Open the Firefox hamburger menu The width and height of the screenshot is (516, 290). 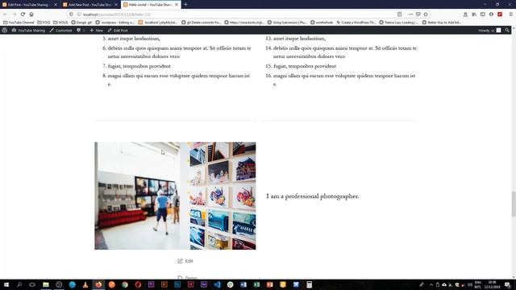510,14
